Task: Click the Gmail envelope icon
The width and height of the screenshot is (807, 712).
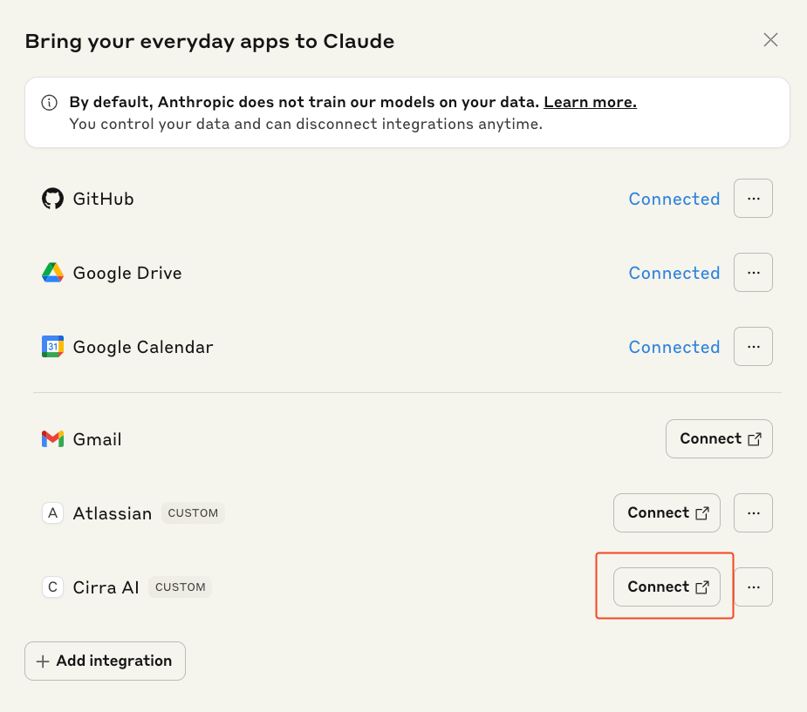Action: pyautogui.click(x=53, y=439)
